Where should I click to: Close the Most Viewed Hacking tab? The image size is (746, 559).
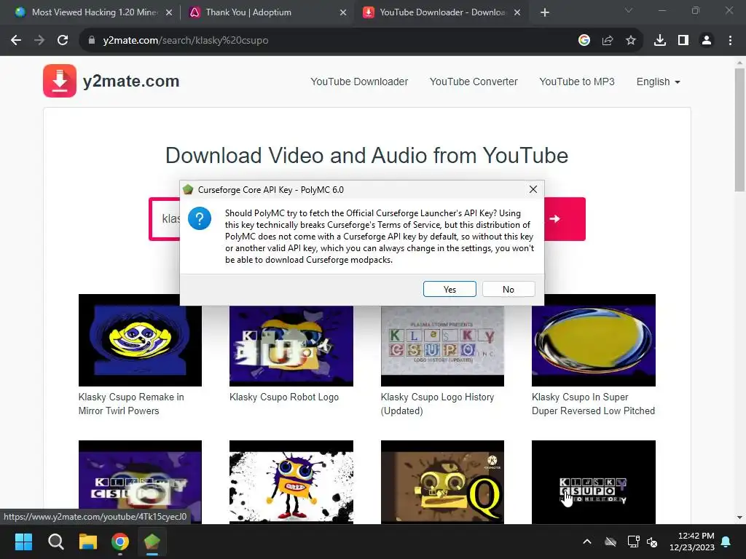point(169,13)
